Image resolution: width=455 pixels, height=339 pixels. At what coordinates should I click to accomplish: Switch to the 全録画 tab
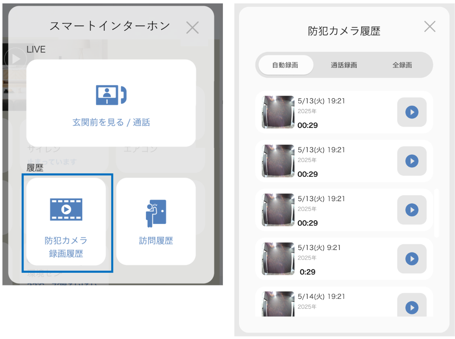click(402, 65)
